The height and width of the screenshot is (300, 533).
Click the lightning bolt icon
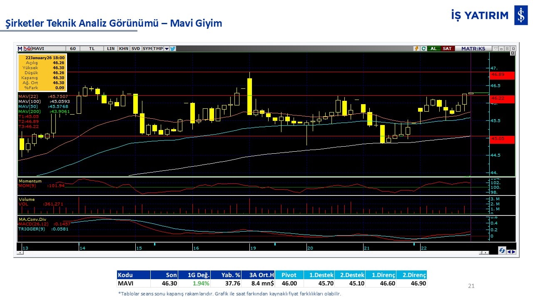click(416, 49)
